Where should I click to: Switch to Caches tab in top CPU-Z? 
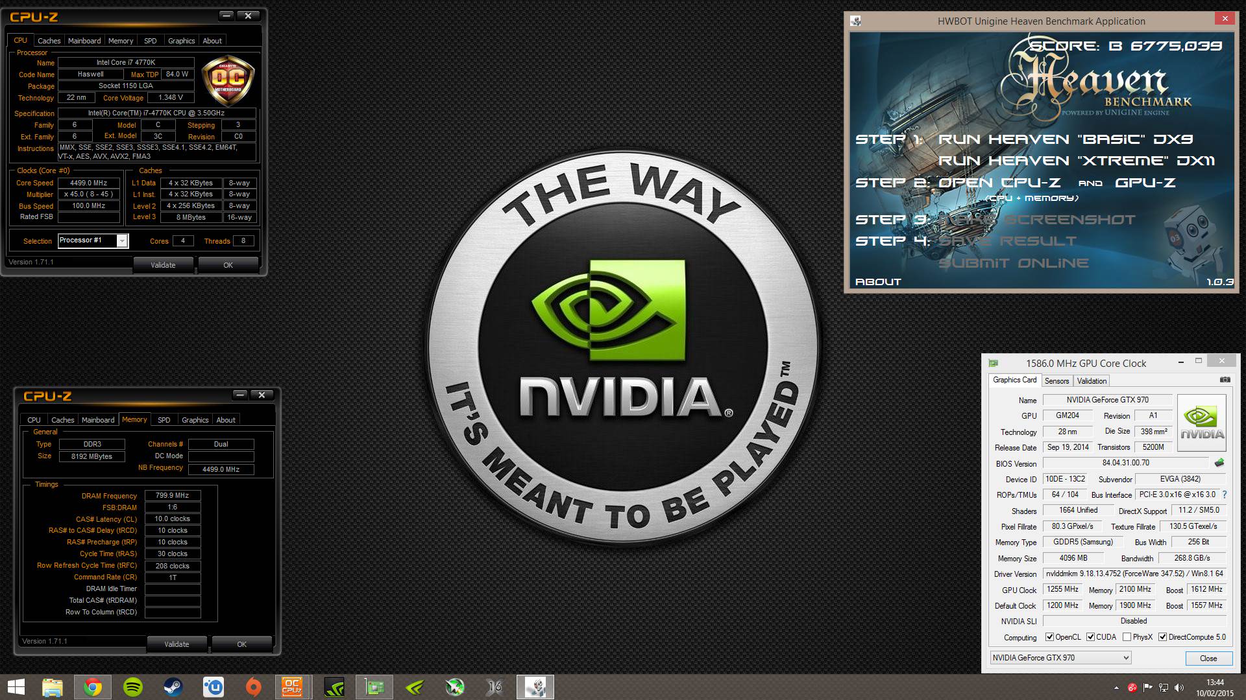coord(49,41)
